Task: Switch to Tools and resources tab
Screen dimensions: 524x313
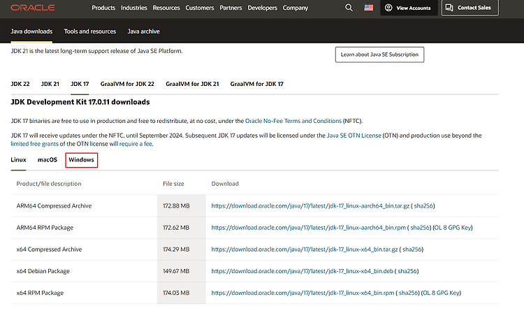Action: tap(90, 31)
